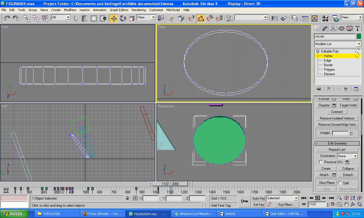Enable the Split checkbox

[340, 183]
